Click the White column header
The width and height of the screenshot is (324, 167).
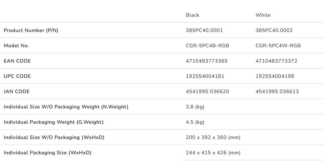263,15
